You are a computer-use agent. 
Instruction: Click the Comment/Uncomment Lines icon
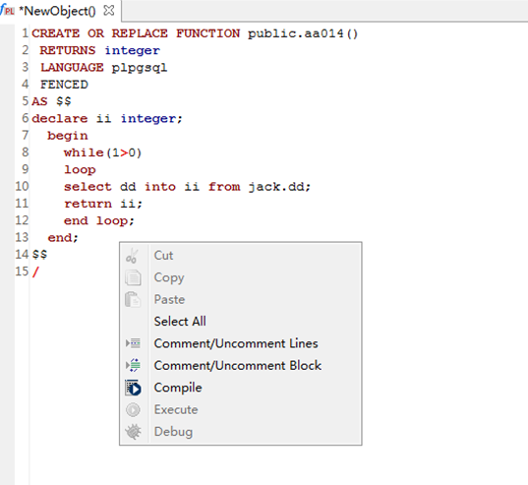pyautogui.click(x=133, y=343)
